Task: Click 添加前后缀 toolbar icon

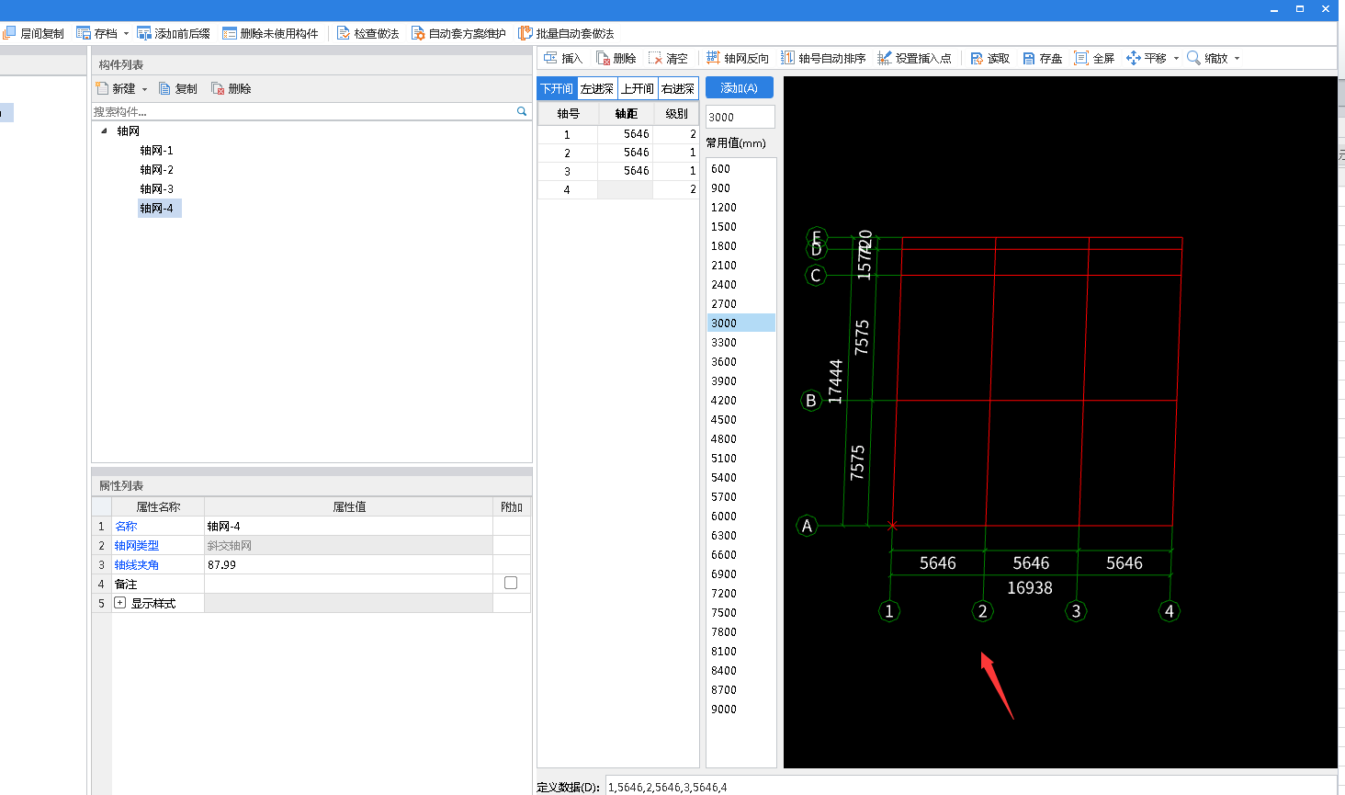Action: pos(144,33)
